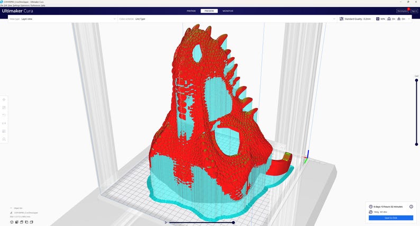Select the Support Blocker tool
Image resolution: width=420 pixels, height=226 pixels.
coord(4,139)
